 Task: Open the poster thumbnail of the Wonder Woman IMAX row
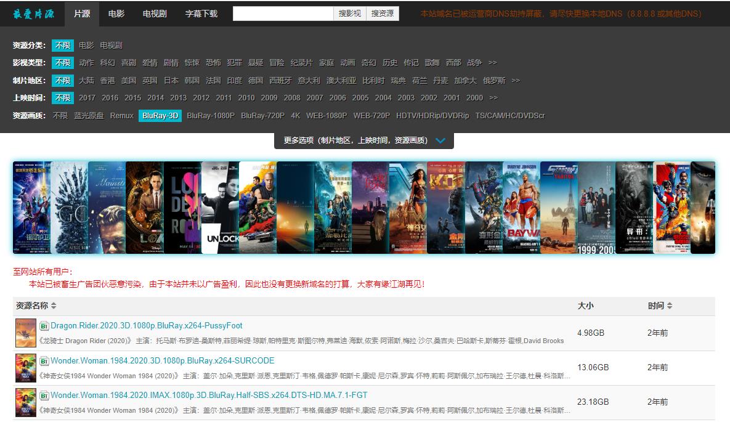click(x=26, y=402)
